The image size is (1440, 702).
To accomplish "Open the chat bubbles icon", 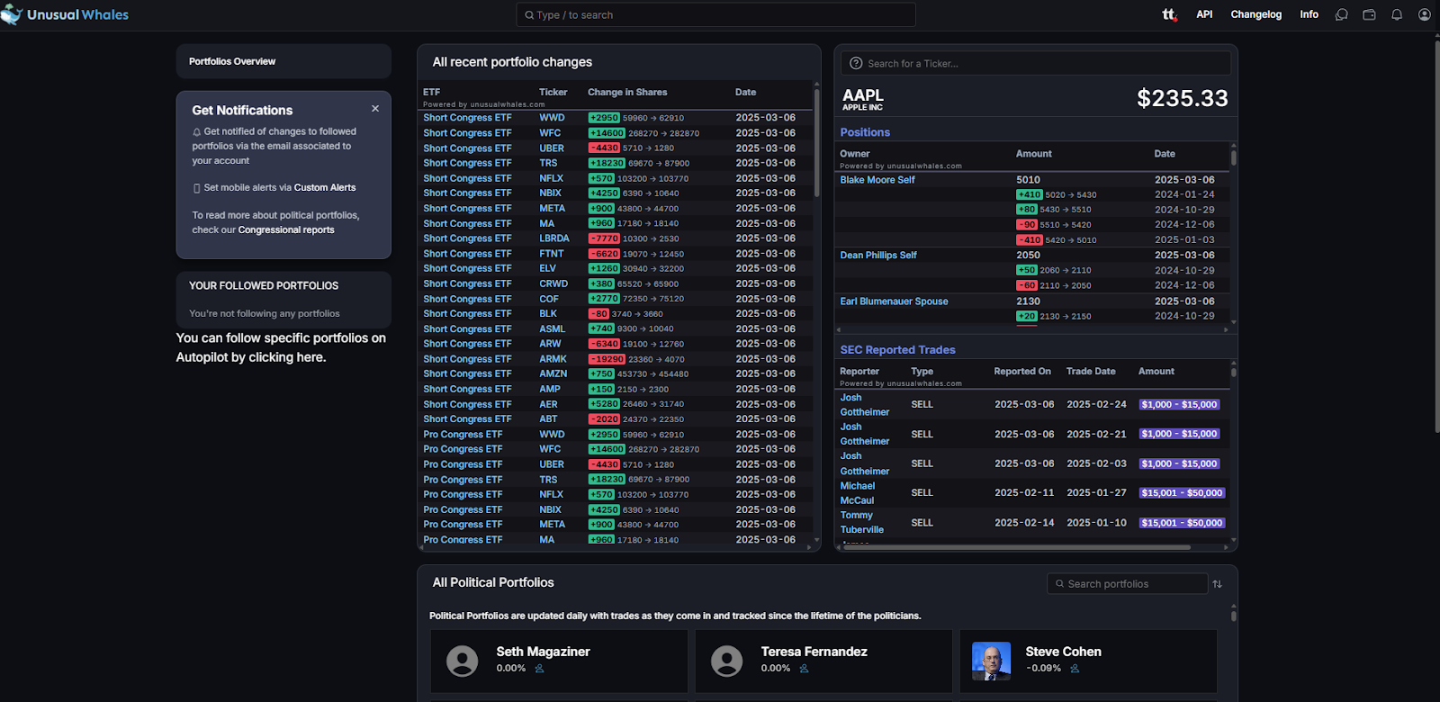I will tap(1341, 14).
